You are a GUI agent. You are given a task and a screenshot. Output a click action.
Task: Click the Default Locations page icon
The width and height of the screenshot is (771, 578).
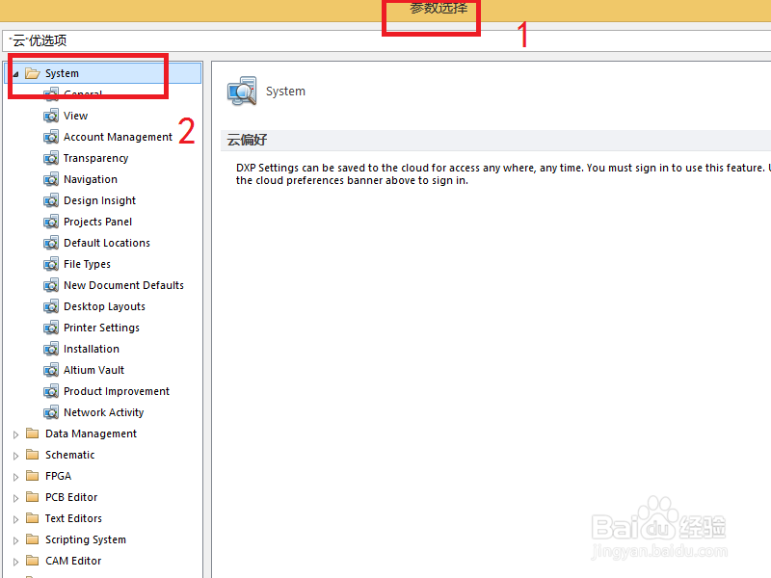(51, 243)
